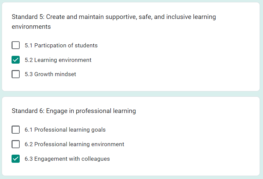The image size is (263, 179).
Task: Uncheck the 5.2 Learning environment checkbox
Action: (16, 60)
